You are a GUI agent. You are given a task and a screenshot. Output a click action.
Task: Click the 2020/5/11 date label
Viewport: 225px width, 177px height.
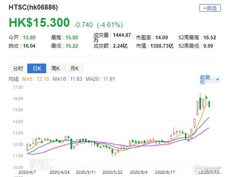(86, 172)
